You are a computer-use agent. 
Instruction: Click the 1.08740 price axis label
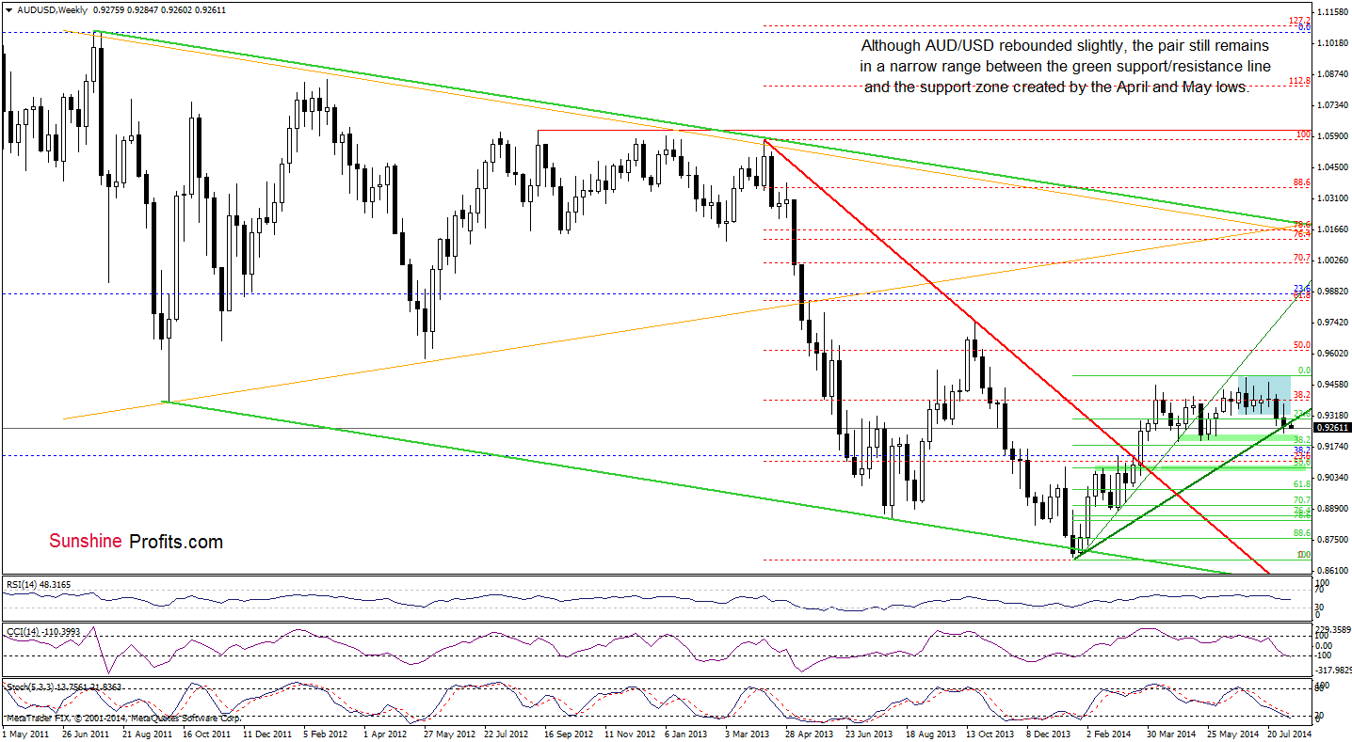[x=1333, y=74]
